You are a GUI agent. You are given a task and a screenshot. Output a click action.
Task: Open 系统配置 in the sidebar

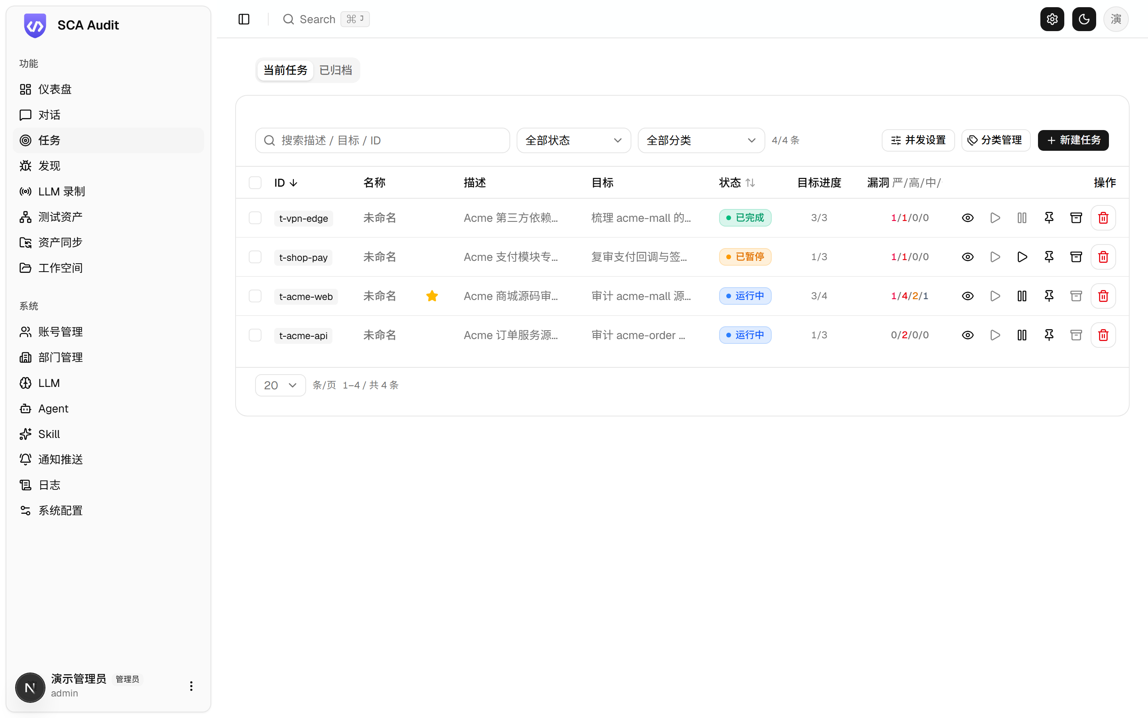[108, 511]
